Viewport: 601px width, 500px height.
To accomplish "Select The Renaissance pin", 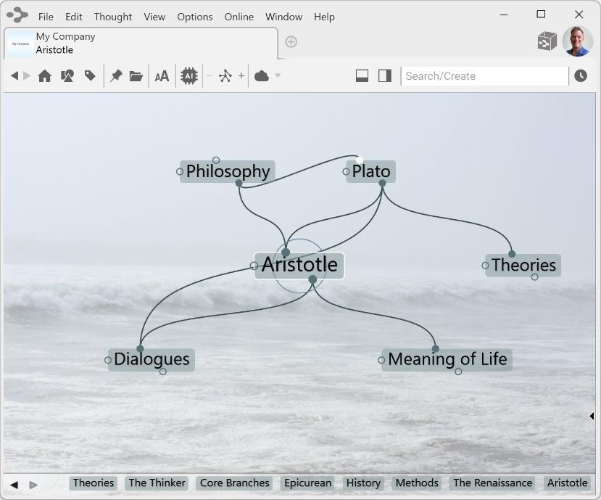I will [492, 483].
